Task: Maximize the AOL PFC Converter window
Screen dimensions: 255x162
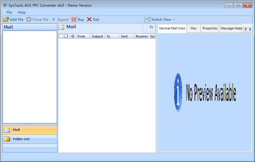Action: [238, 6]
